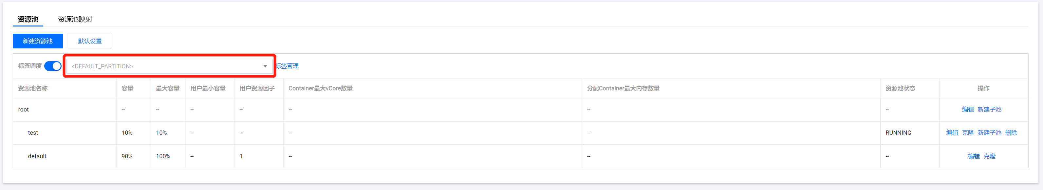
Task: Select the root row name
Action: point(24,110)
